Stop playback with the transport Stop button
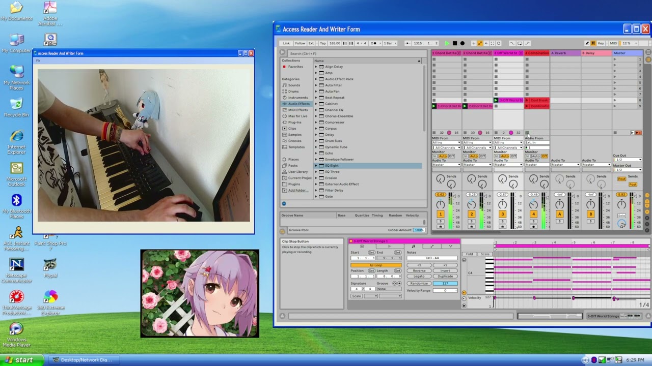 click(455, 43)
